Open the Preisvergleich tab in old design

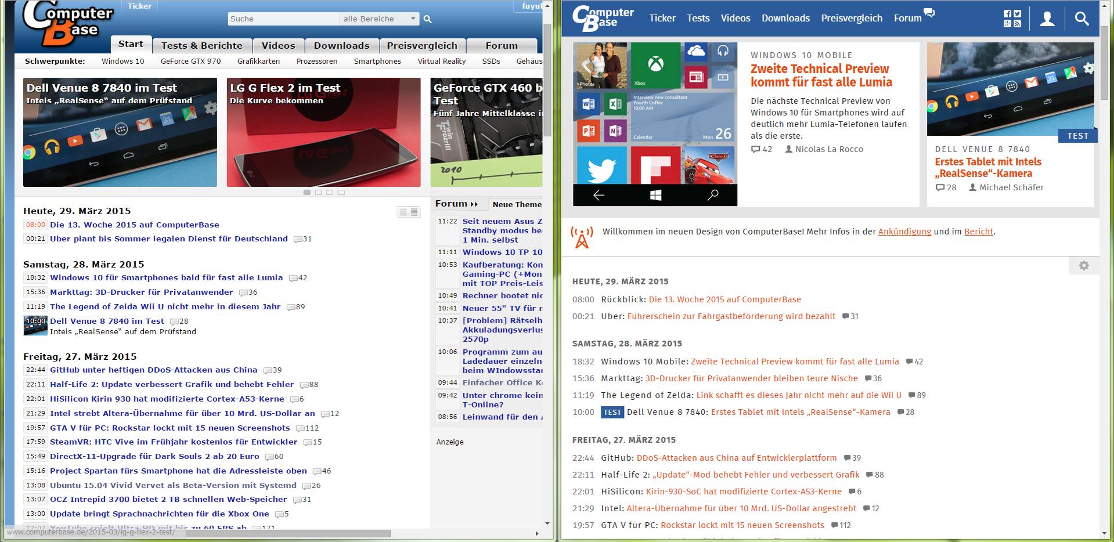pyautogui.click(x=423, y=45)
